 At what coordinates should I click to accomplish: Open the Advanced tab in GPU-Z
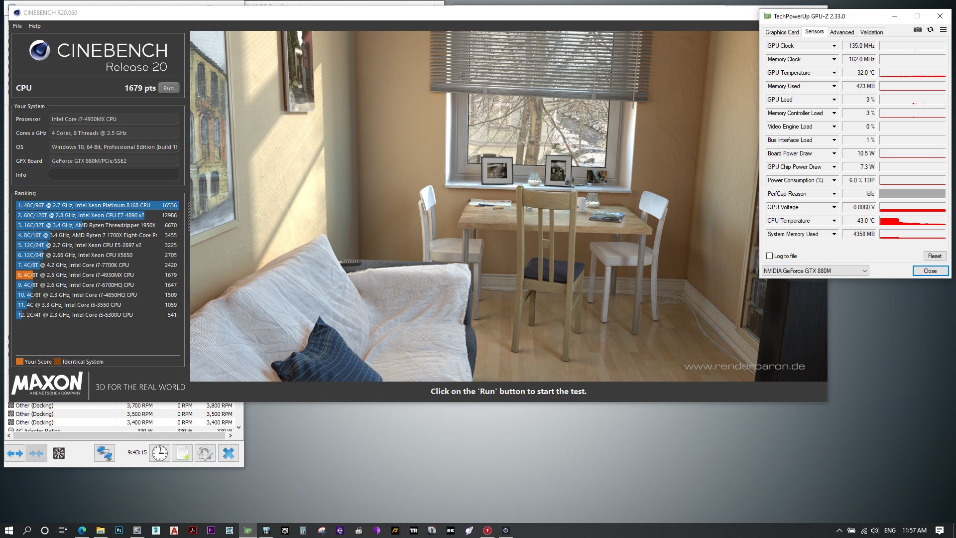pyautogui.click(x=842, y=32)
